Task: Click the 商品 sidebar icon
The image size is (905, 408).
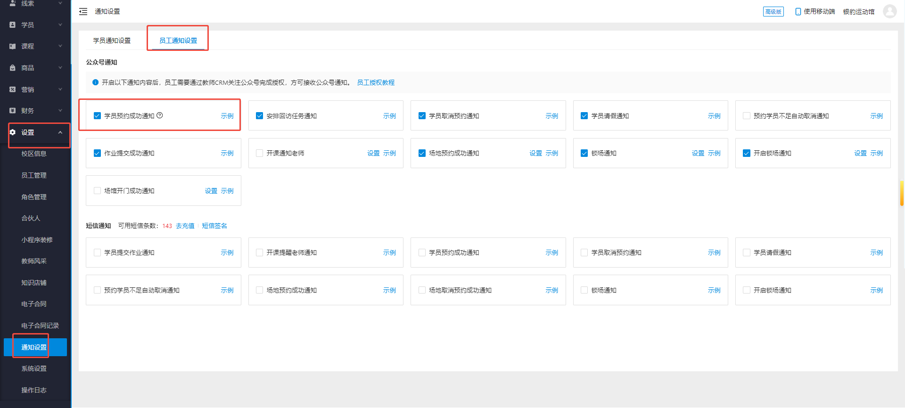Action: point(13,68)
